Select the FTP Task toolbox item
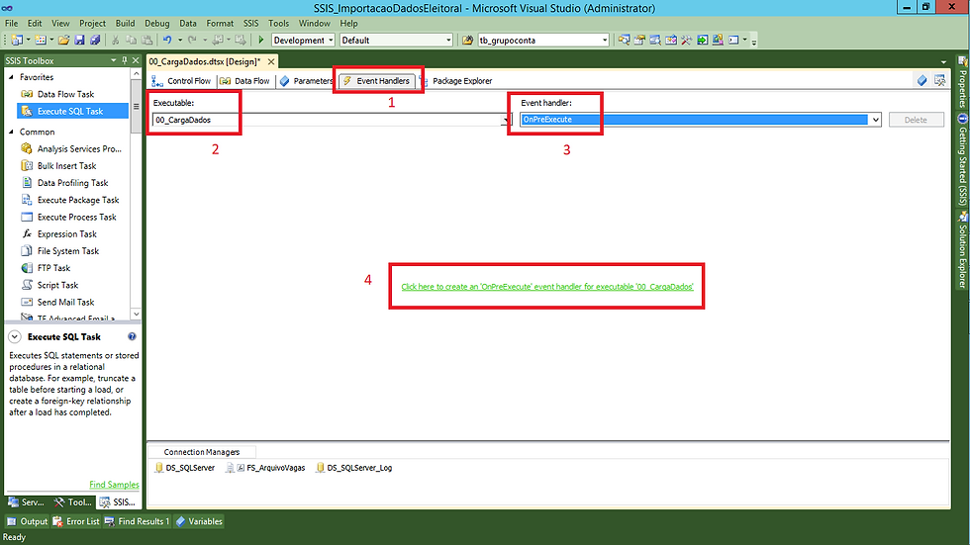The width and height of the screenshot is (970, 545). tap(53, 268)
